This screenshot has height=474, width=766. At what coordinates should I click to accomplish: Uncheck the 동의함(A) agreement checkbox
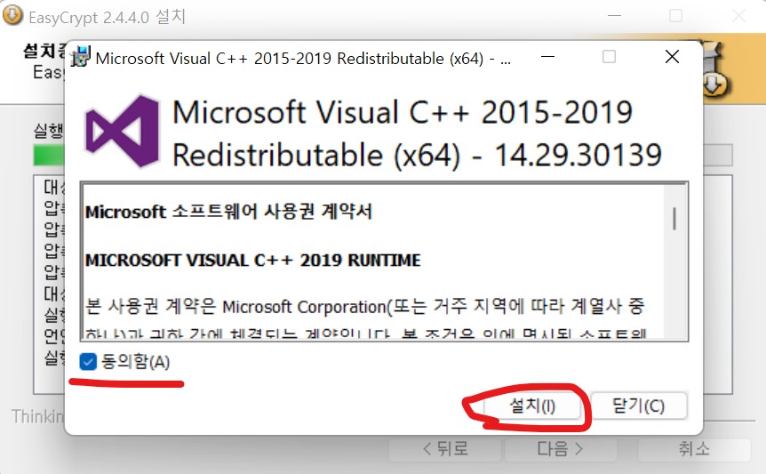pos(88,362)
